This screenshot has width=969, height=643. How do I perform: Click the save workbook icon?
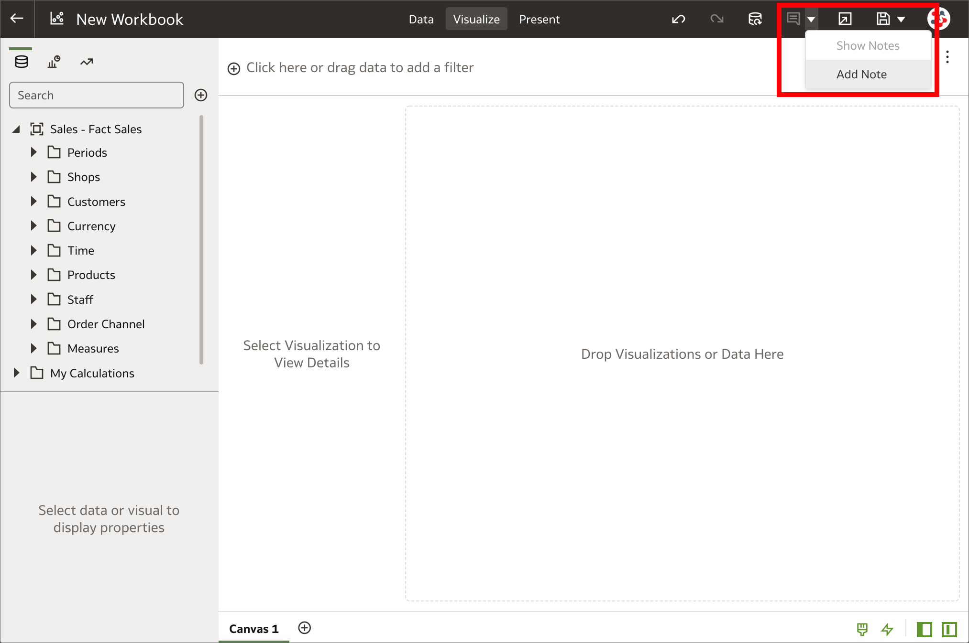point(882,19)
